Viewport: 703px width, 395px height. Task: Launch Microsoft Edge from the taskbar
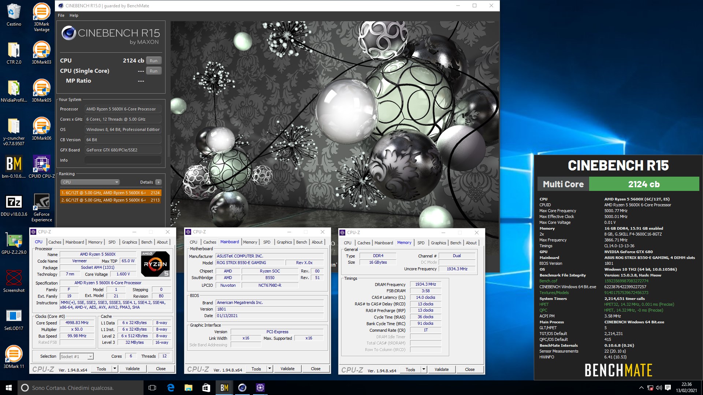[170, 388]
